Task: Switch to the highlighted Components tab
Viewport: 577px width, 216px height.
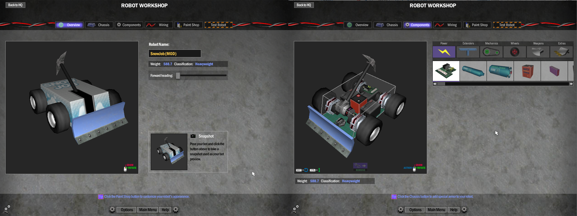Action: click(x=417, y=25)
